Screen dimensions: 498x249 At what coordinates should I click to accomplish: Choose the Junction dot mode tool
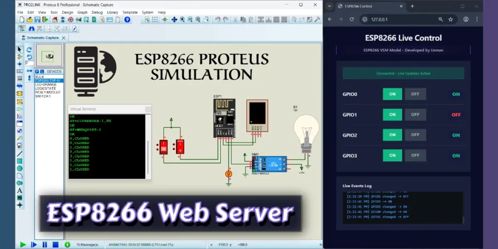click(x=19, y=64)
